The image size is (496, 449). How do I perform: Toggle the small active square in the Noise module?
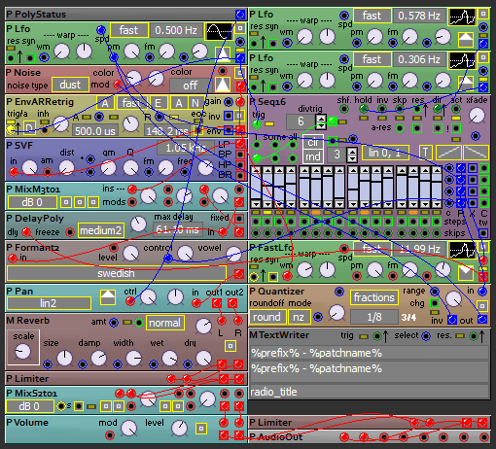point(240,73)
